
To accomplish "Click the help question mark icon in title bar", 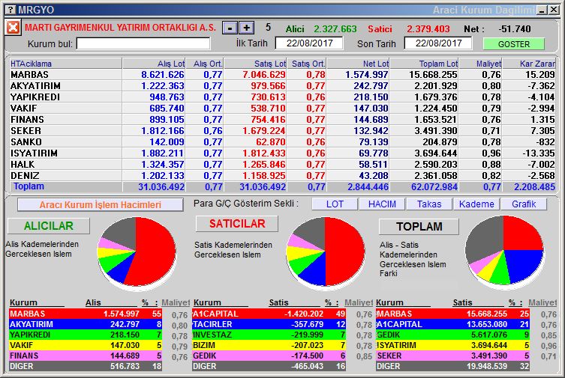I will point(11,10).
